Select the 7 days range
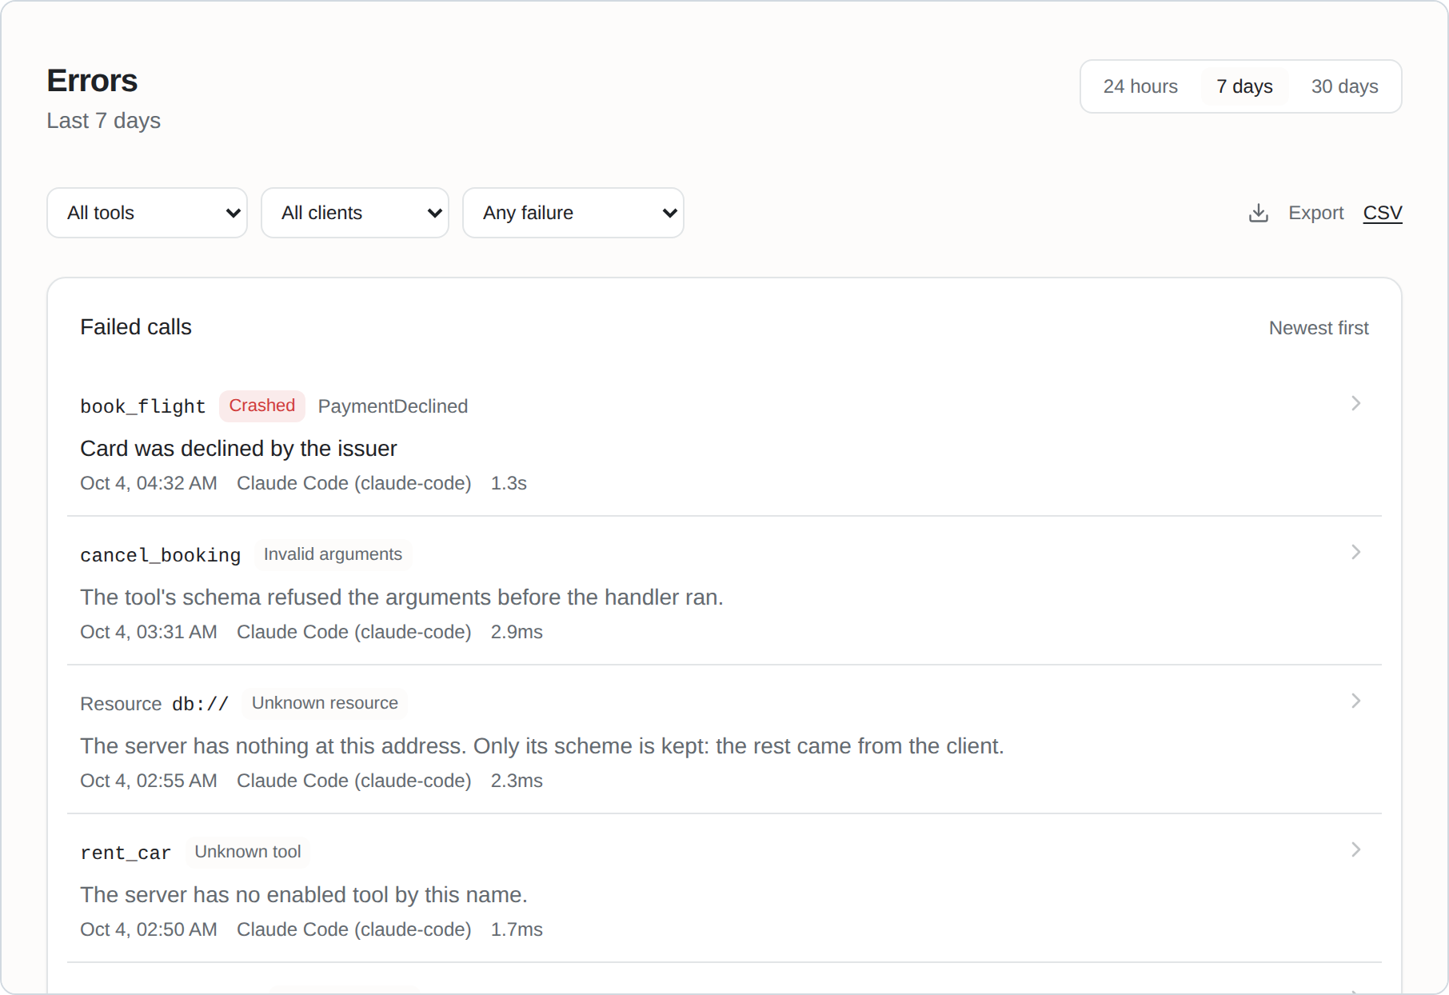 point(1244,86)
